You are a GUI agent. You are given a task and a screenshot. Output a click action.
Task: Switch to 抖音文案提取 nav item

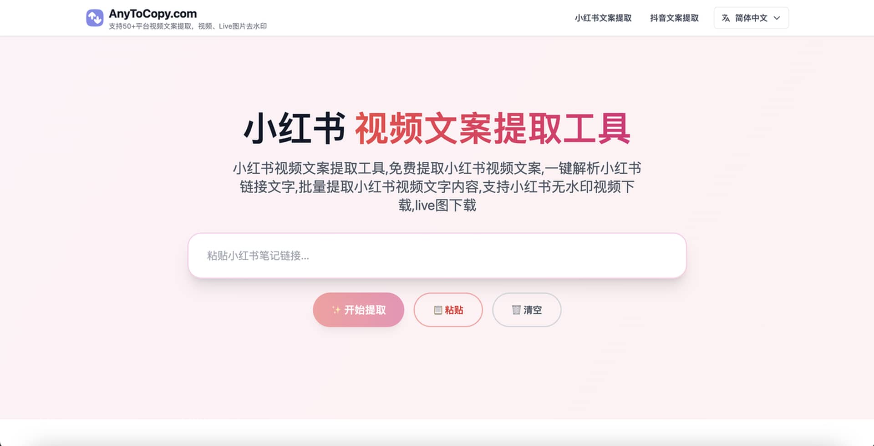[674, 18]
